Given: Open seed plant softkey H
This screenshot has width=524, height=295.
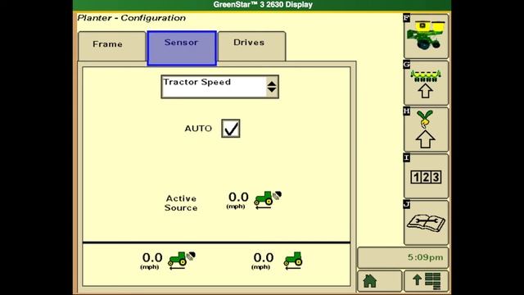Looking at the screenshot, I should point(426,129).
